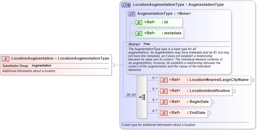Click the AugmentationType base type description paragraph

179,59
